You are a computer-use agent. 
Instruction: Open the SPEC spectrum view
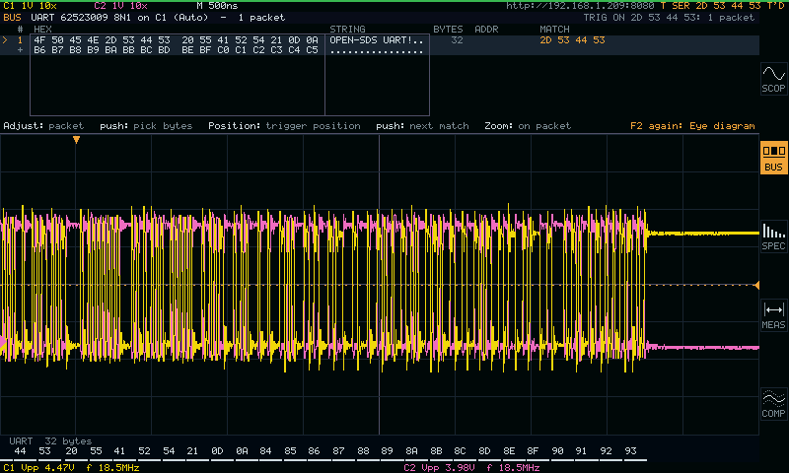tap(773, 236)
